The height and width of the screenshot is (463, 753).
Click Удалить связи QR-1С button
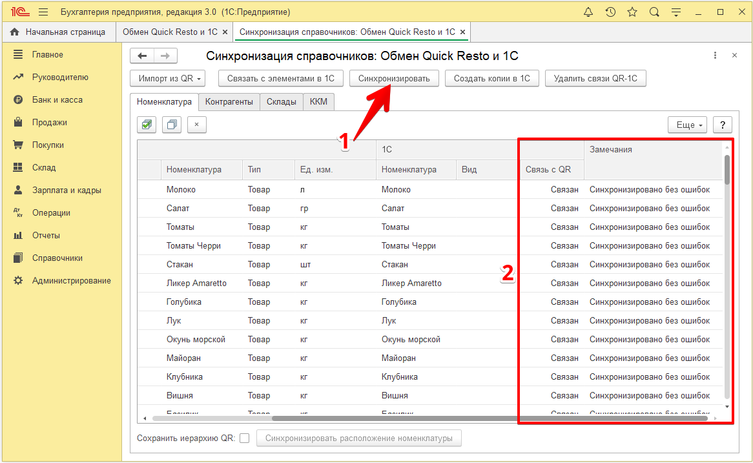(x=595, y=78)
